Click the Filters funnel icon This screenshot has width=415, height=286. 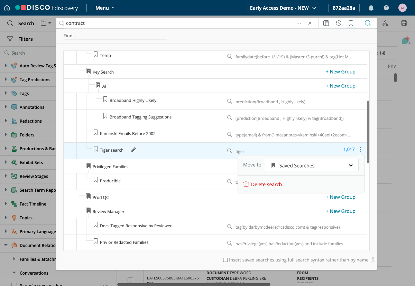[10, 39]
